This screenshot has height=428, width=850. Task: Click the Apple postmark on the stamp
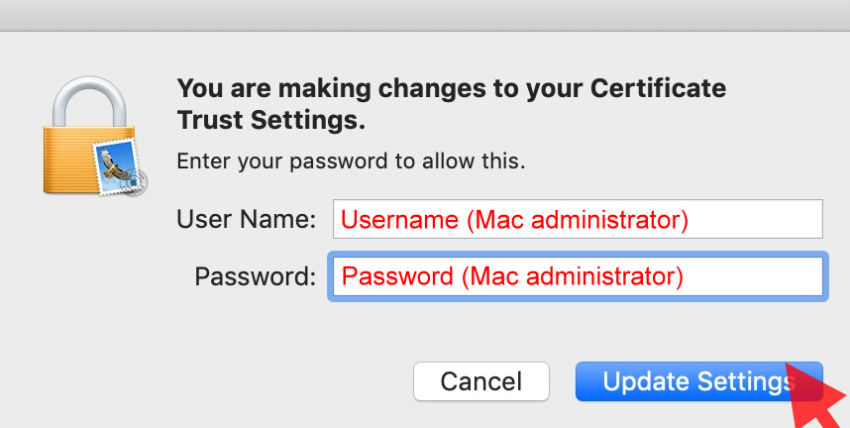(x=138, y=182)
